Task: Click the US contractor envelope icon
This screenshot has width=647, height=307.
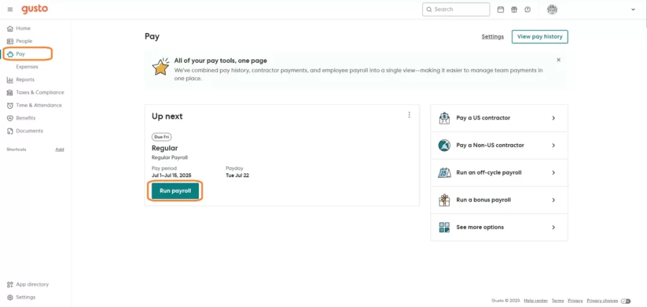Action: click(444, 118)
